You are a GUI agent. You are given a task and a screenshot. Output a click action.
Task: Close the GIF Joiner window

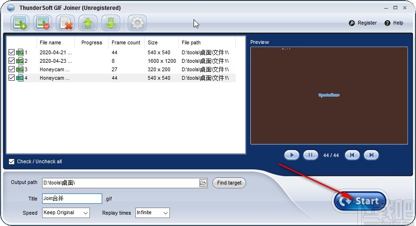tap(405, 8)
